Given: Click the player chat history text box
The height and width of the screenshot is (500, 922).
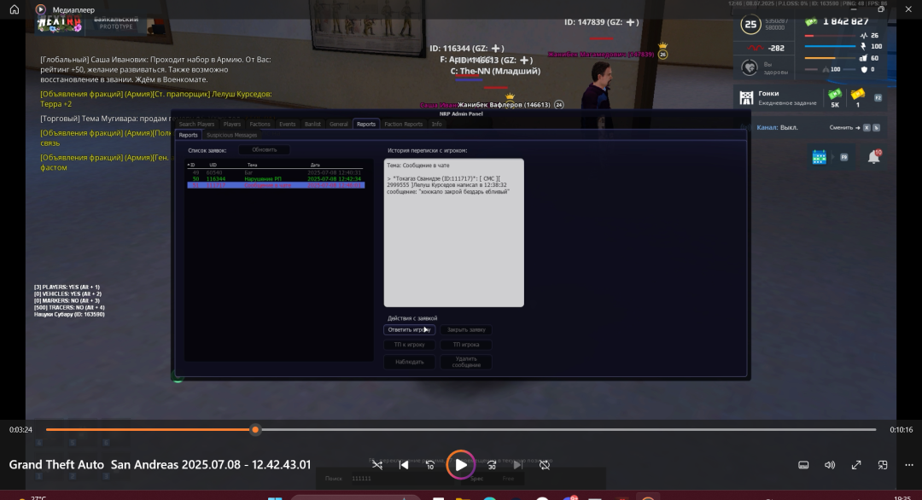Looking at the screenshot, I should coord(454,233).
